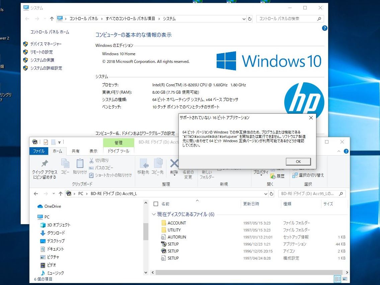Close the 16-bit application error dialog
The image size is (380, 285).
(x=311, y=118)
